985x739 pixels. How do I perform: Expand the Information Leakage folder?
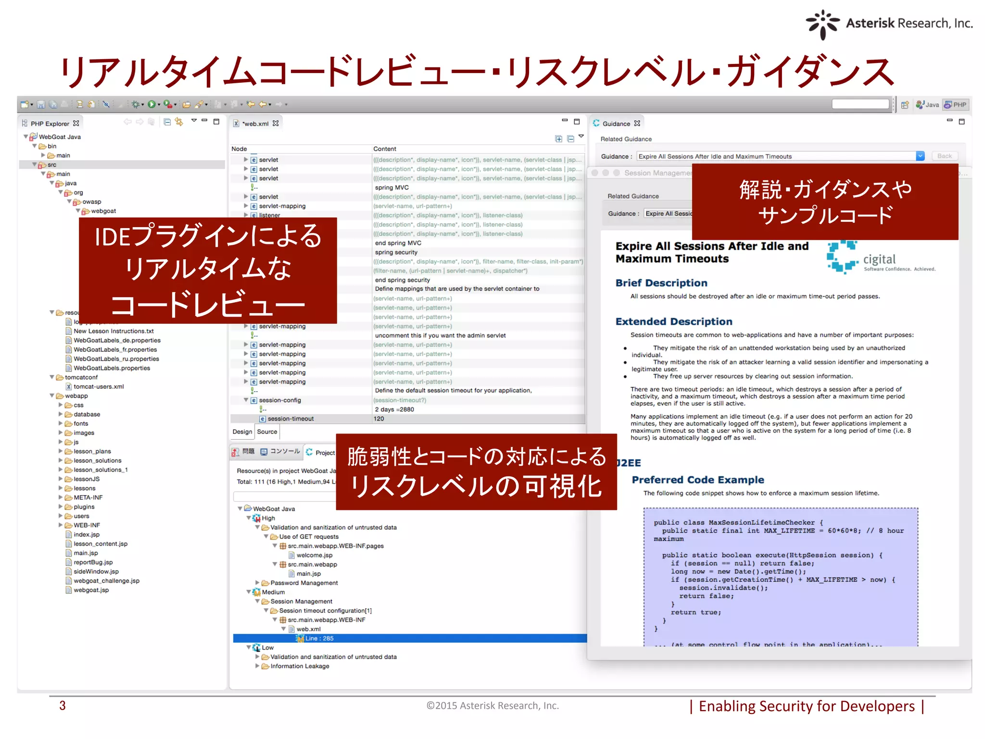pyautogui.click(x=257, y=666)
